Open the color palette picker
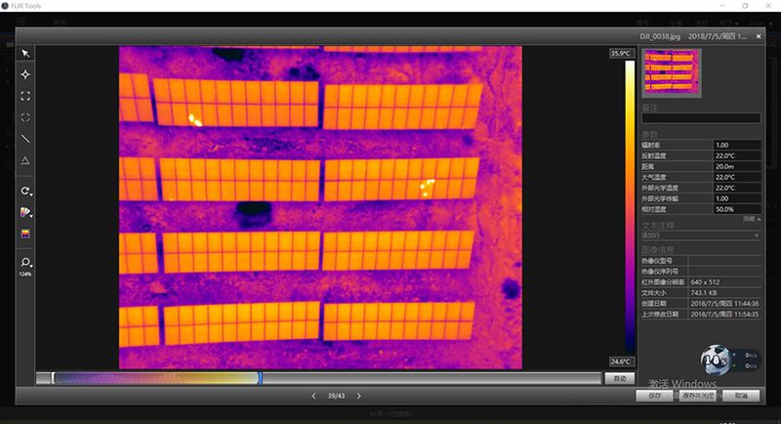Image resolution: width=781 pixels, height=424 pixels. (26, 212)
